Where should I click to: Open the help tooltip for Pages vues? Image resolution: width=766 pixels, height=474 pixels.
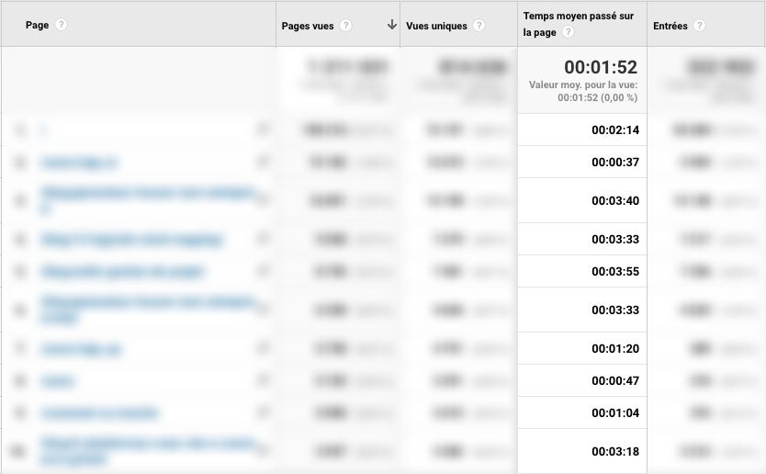click(x=346, y=27)
